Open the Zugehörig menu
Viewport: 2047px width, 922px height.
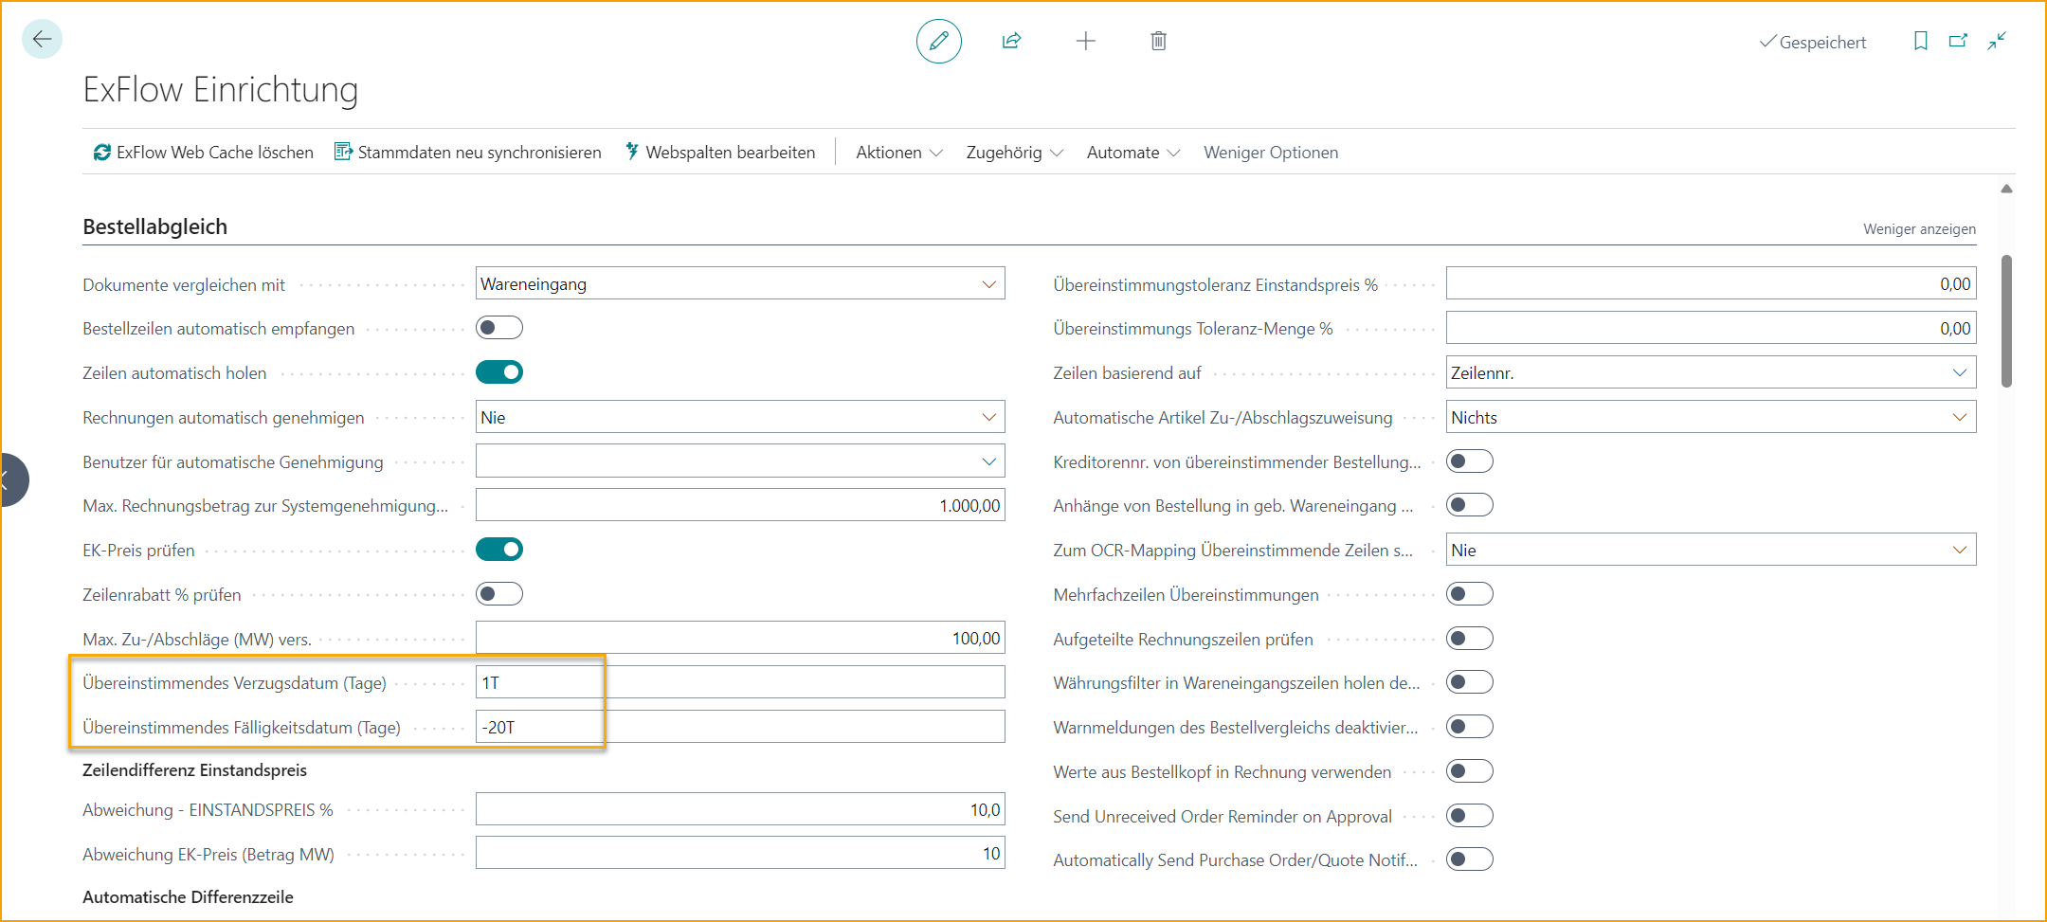click(x=1014, y=153)
